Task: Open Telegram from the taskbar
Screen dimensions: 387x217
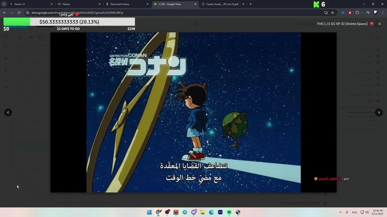Action: (x=185, y=212)
